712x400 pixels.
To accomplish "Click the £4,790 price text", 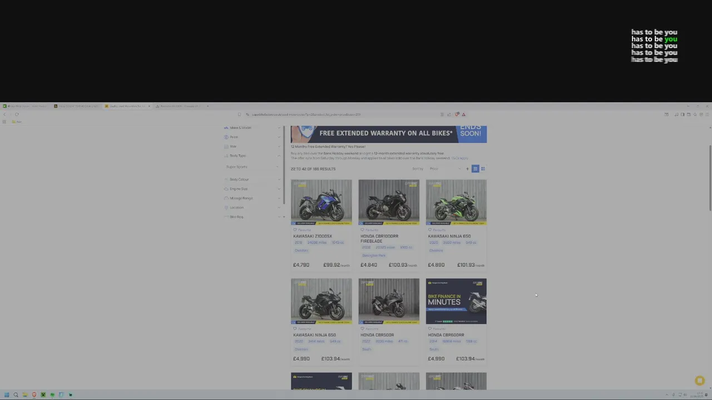I will (301, 265).
